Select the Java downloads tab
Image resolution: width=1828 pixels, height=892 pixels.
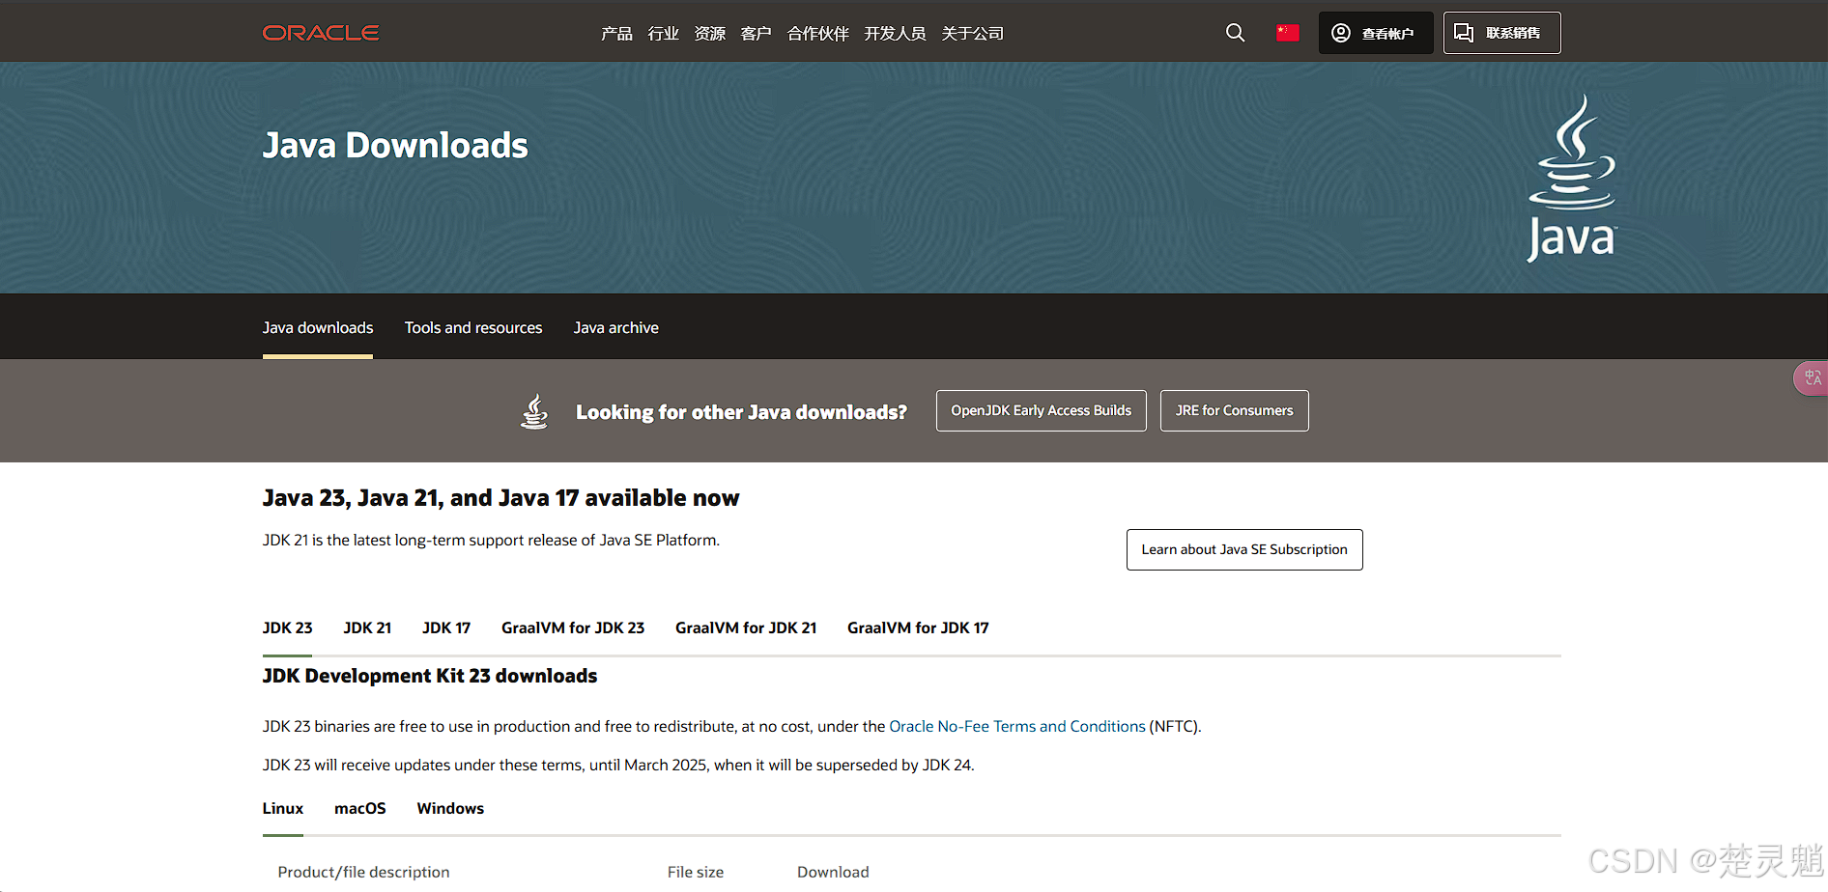pos(318,328)
